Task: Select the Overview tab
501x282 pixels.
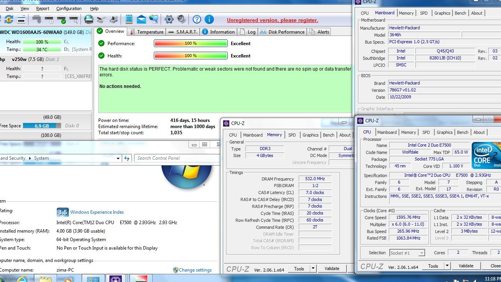Action: [111, 31]
